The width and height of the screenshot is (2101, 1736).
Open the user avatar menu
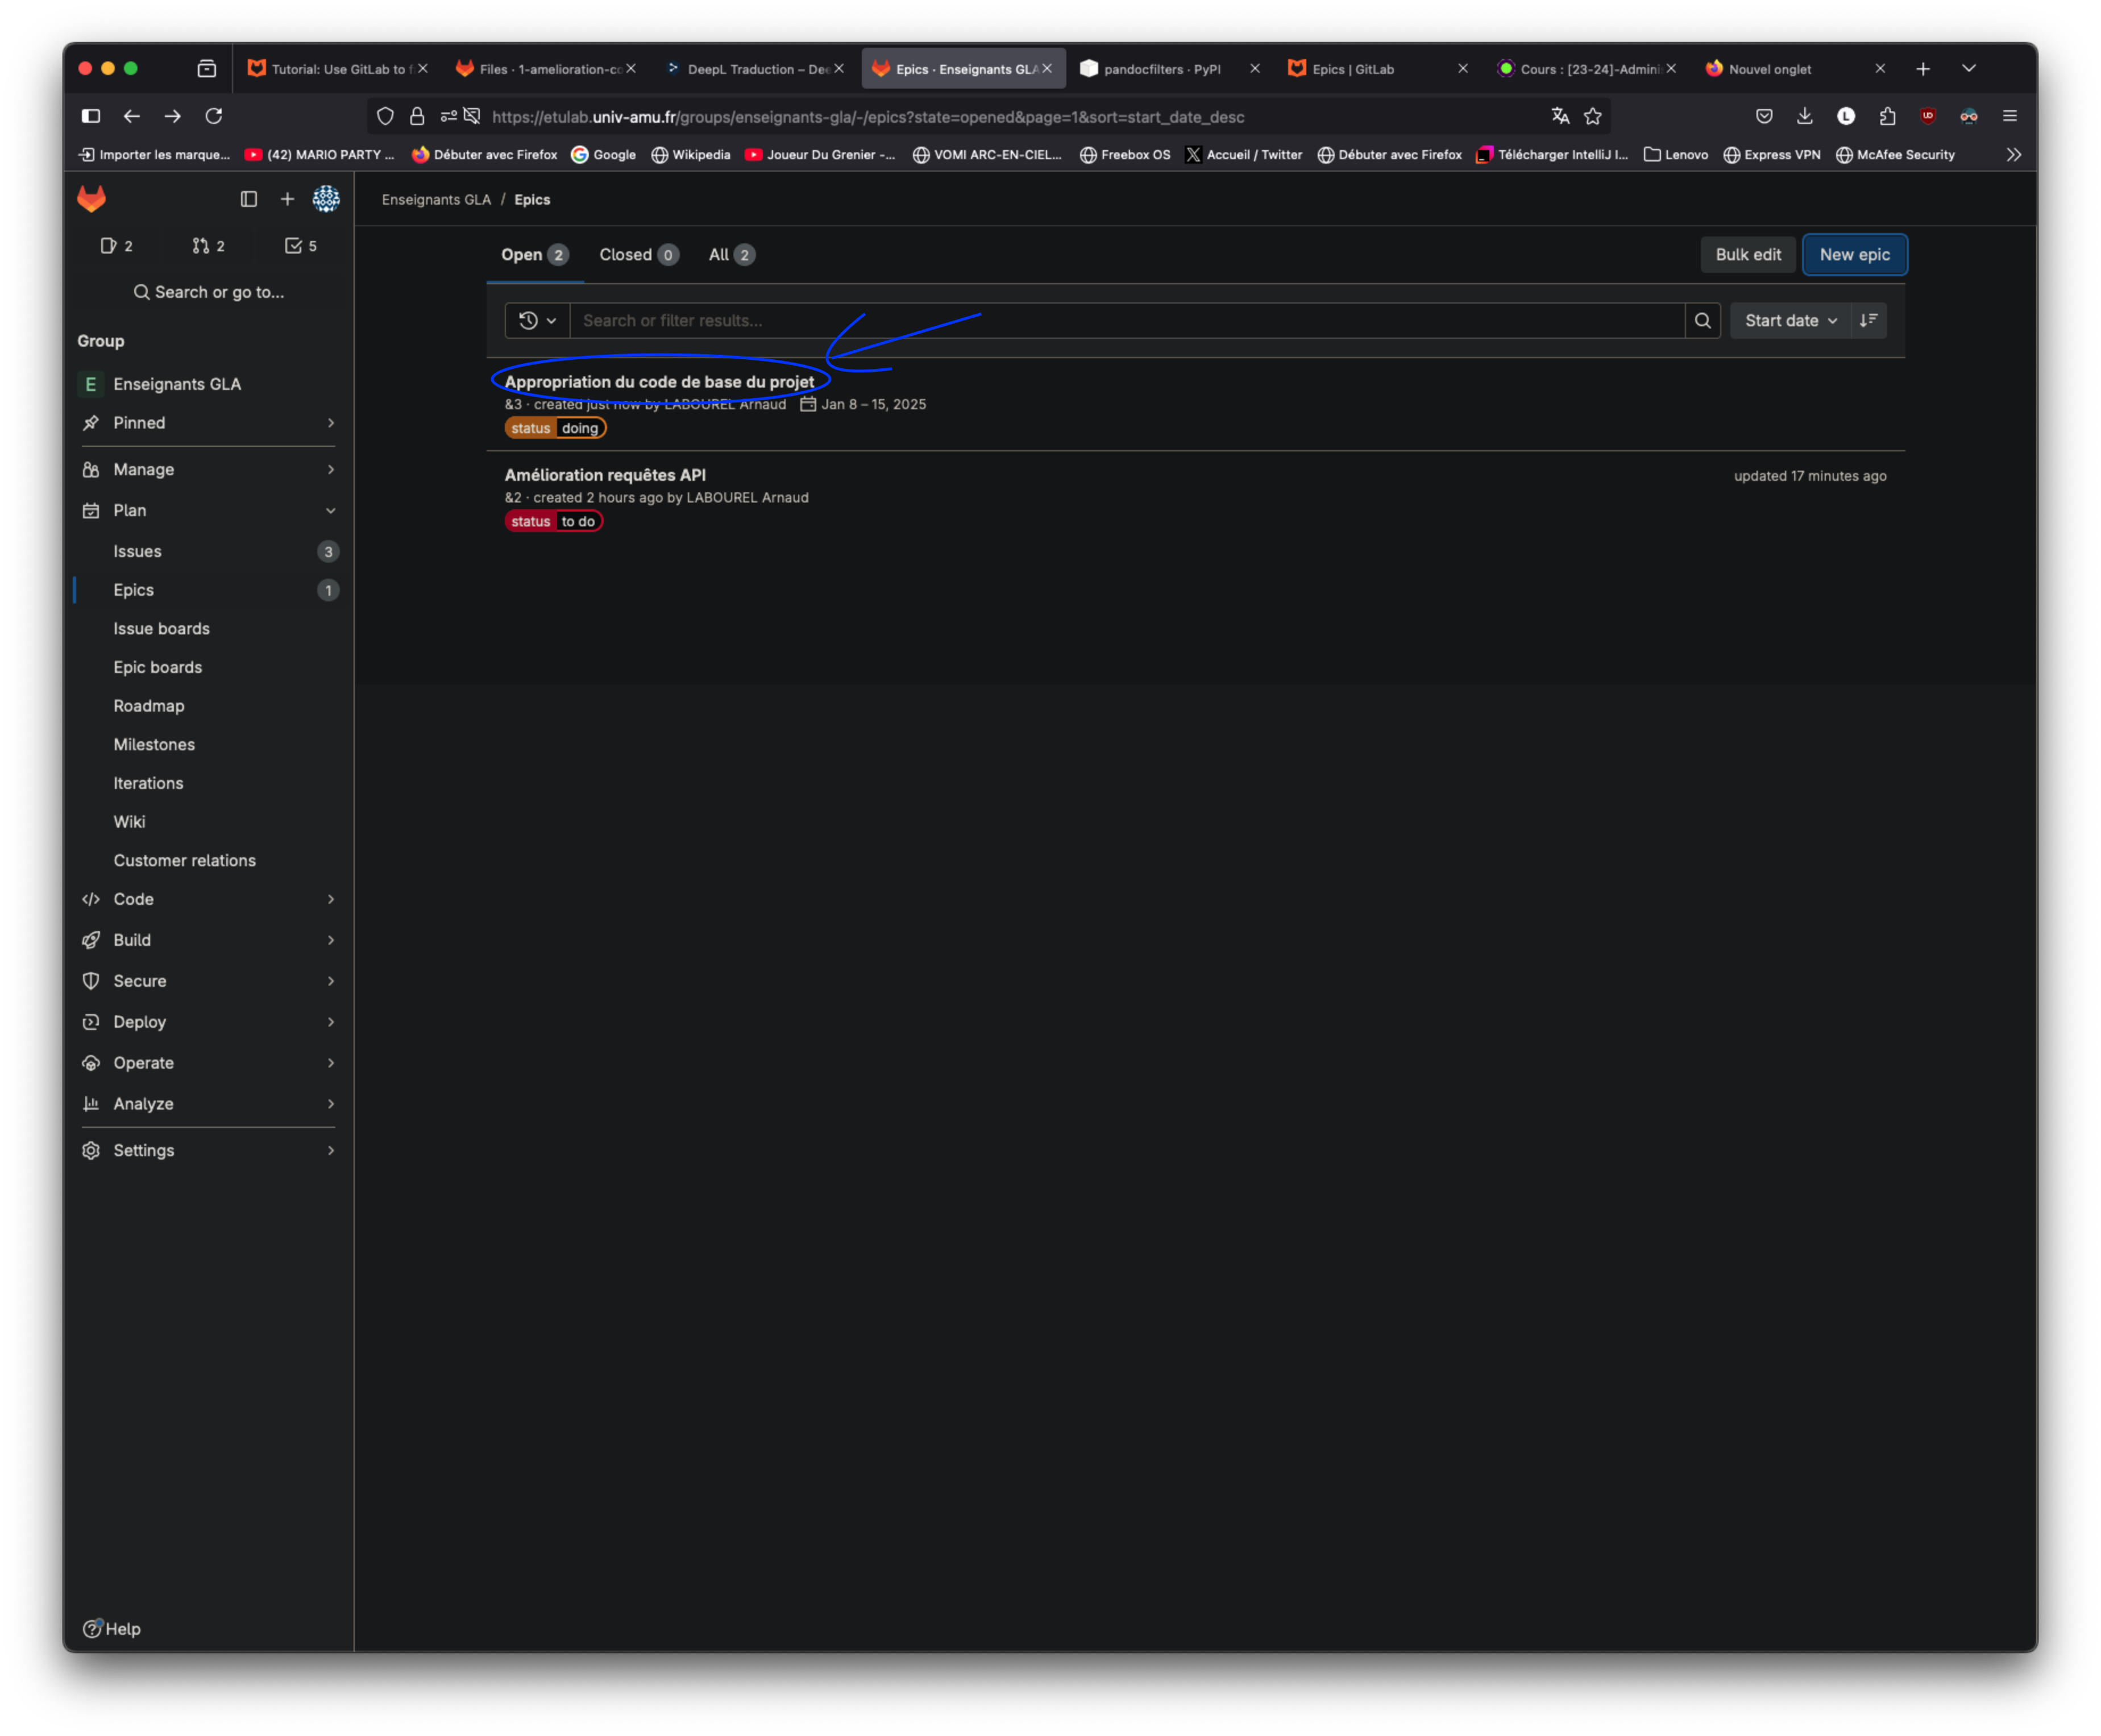[326, 199]
